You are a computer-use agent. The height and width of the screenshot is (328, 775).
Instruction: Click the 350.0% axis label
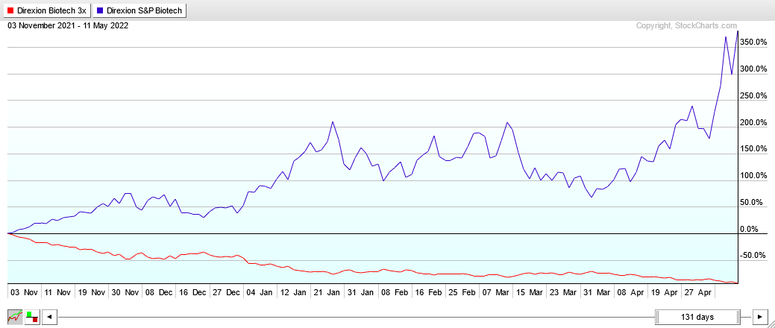coord(754,42)
